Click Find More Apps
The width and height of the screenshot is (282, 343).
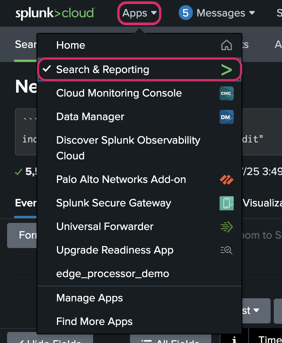[94, 321]
